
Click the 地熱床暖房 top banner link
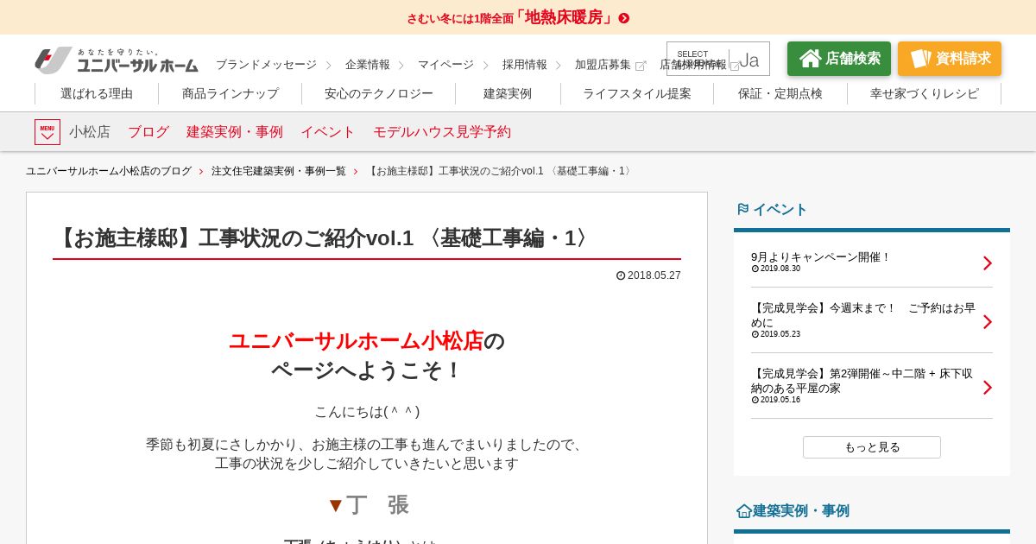[518, 17]
